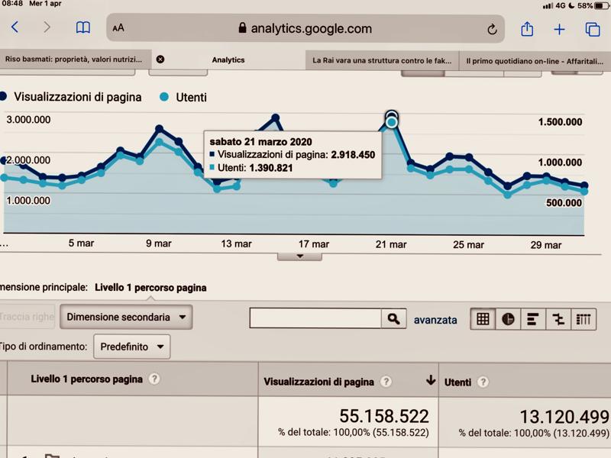Select the comparison view icon
The height and width of the screenshot is (458, 611).
tap(558, 319)
